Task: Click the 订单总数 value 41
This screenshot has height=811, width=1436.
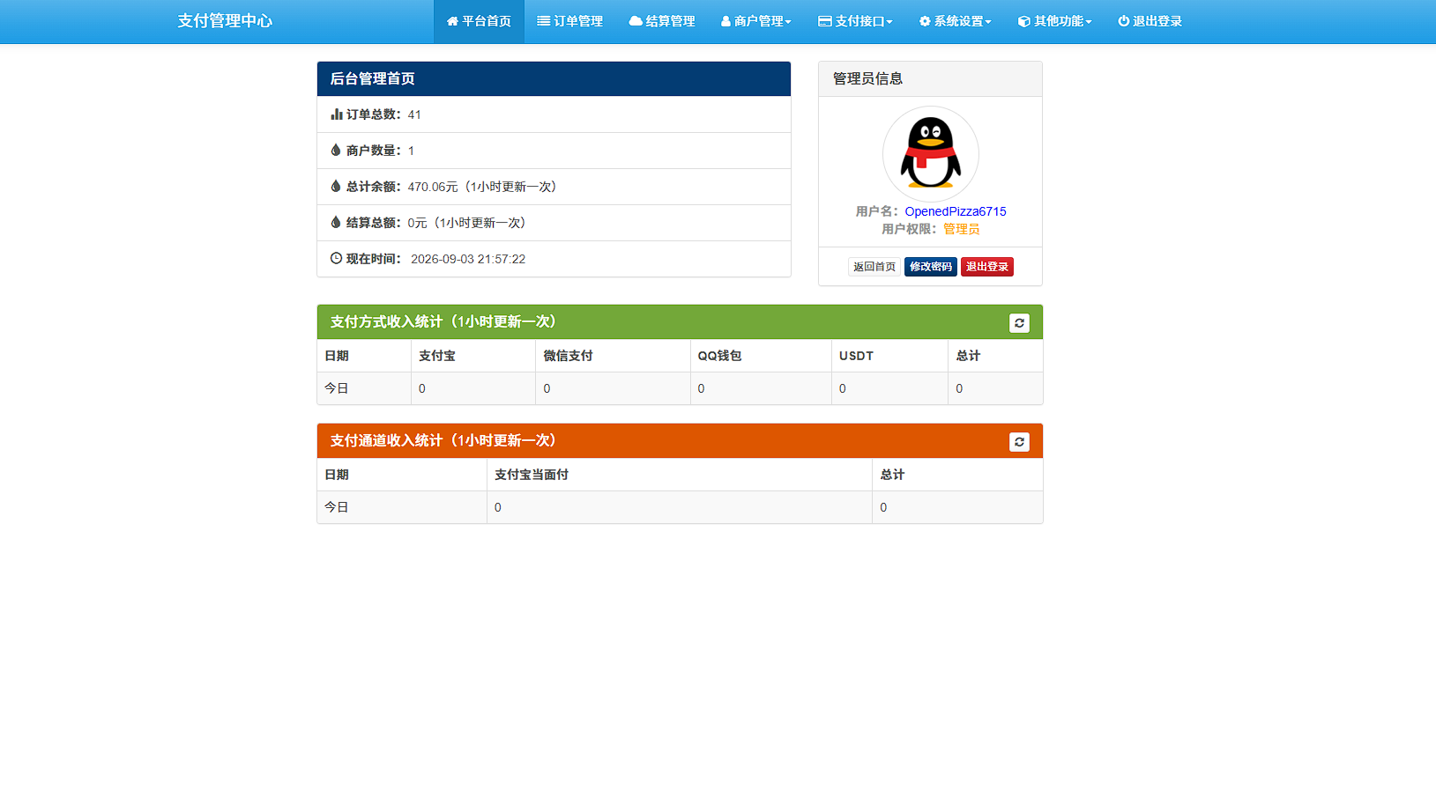Action: (414, 114)
